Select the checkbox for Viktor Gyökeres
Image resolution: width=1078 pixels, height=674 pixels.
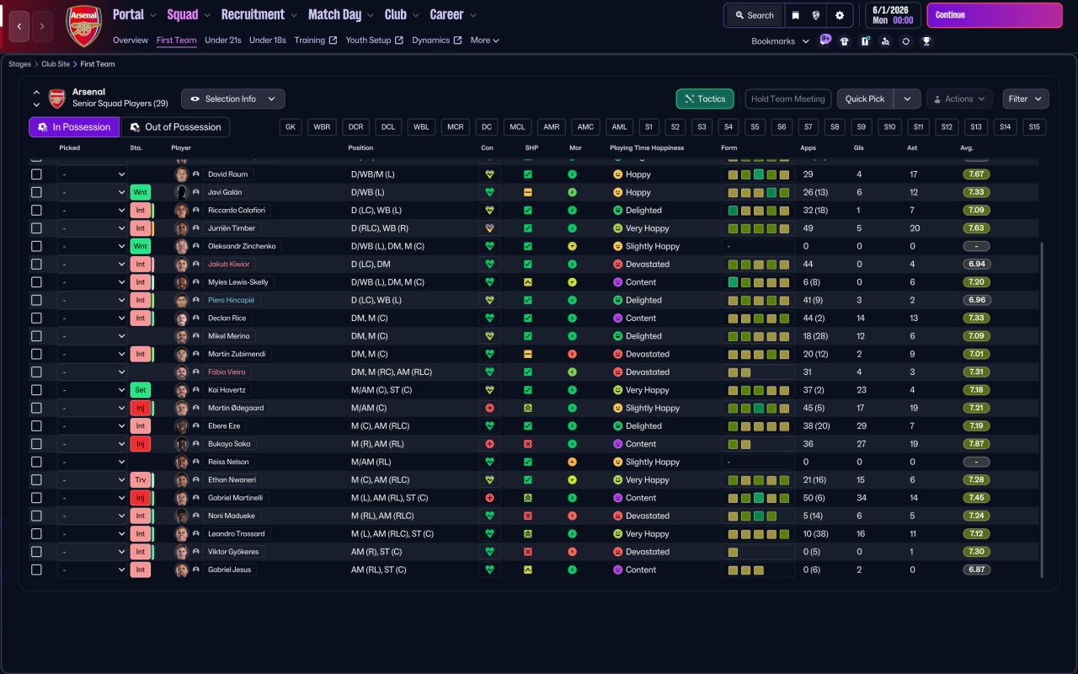point(36,552)
